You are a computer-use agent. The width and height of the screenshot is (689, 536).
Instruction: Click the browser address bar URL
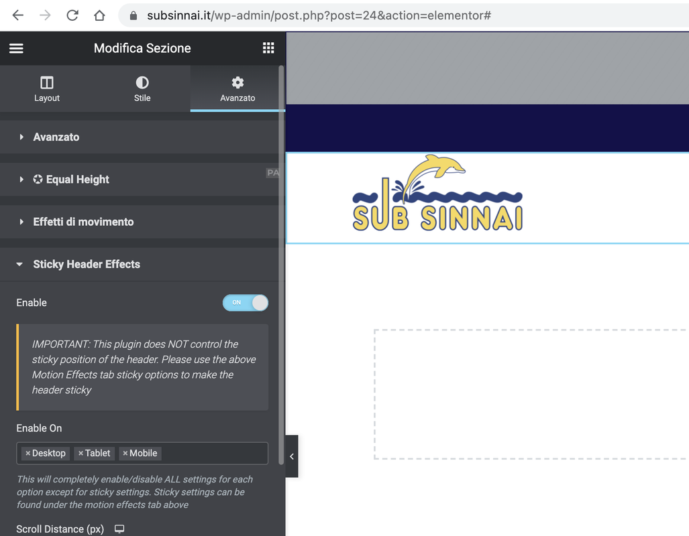[319, 15]
